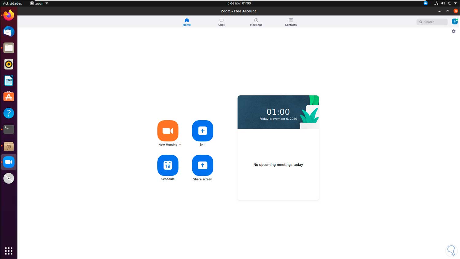460x259 pixels.
Task: Switch to the Home tab
Action: click(187, 22)
